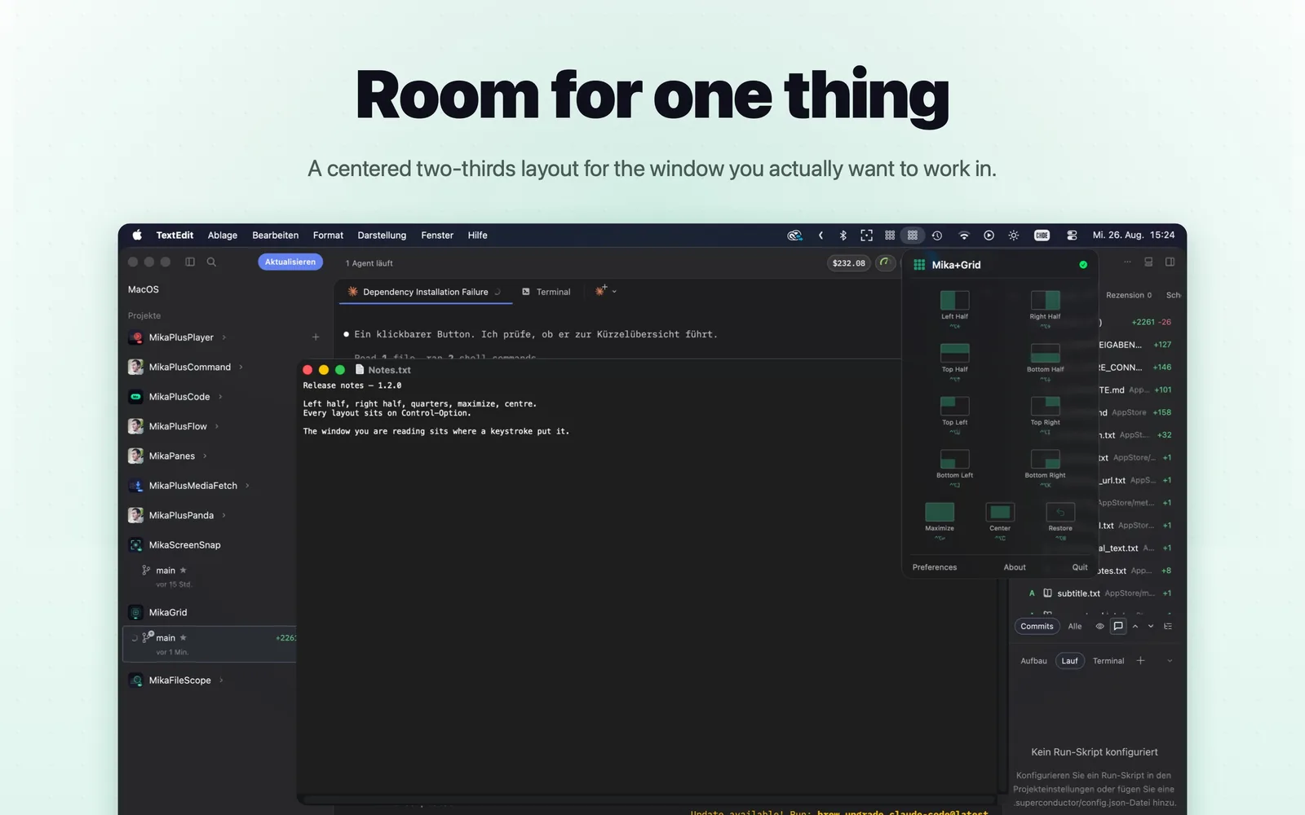Click the Mika+Grid icon in the menu bar
Image resolution: width=1305 pixels, height=815 pixels.
tap(913, 236)
